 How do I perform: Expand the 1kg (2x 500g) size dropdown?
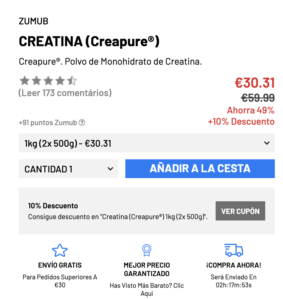147,143
